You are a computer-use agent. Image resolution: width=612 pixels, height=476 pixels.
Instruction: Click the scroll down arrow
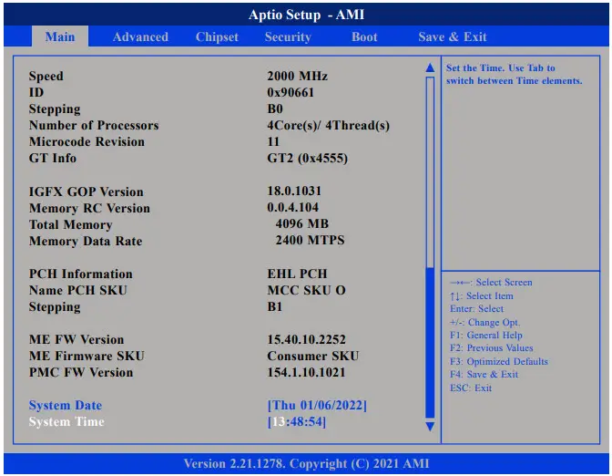tap(431, 426)
